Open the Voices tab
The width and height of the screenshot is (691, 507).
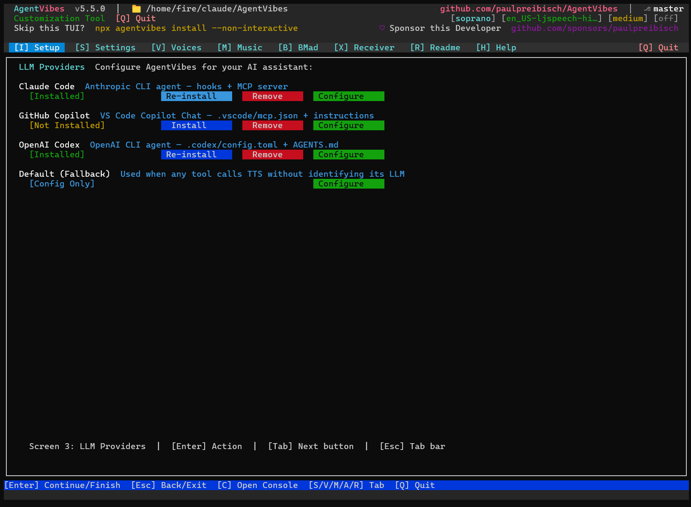pyautogui.click(x=176, y=48)
